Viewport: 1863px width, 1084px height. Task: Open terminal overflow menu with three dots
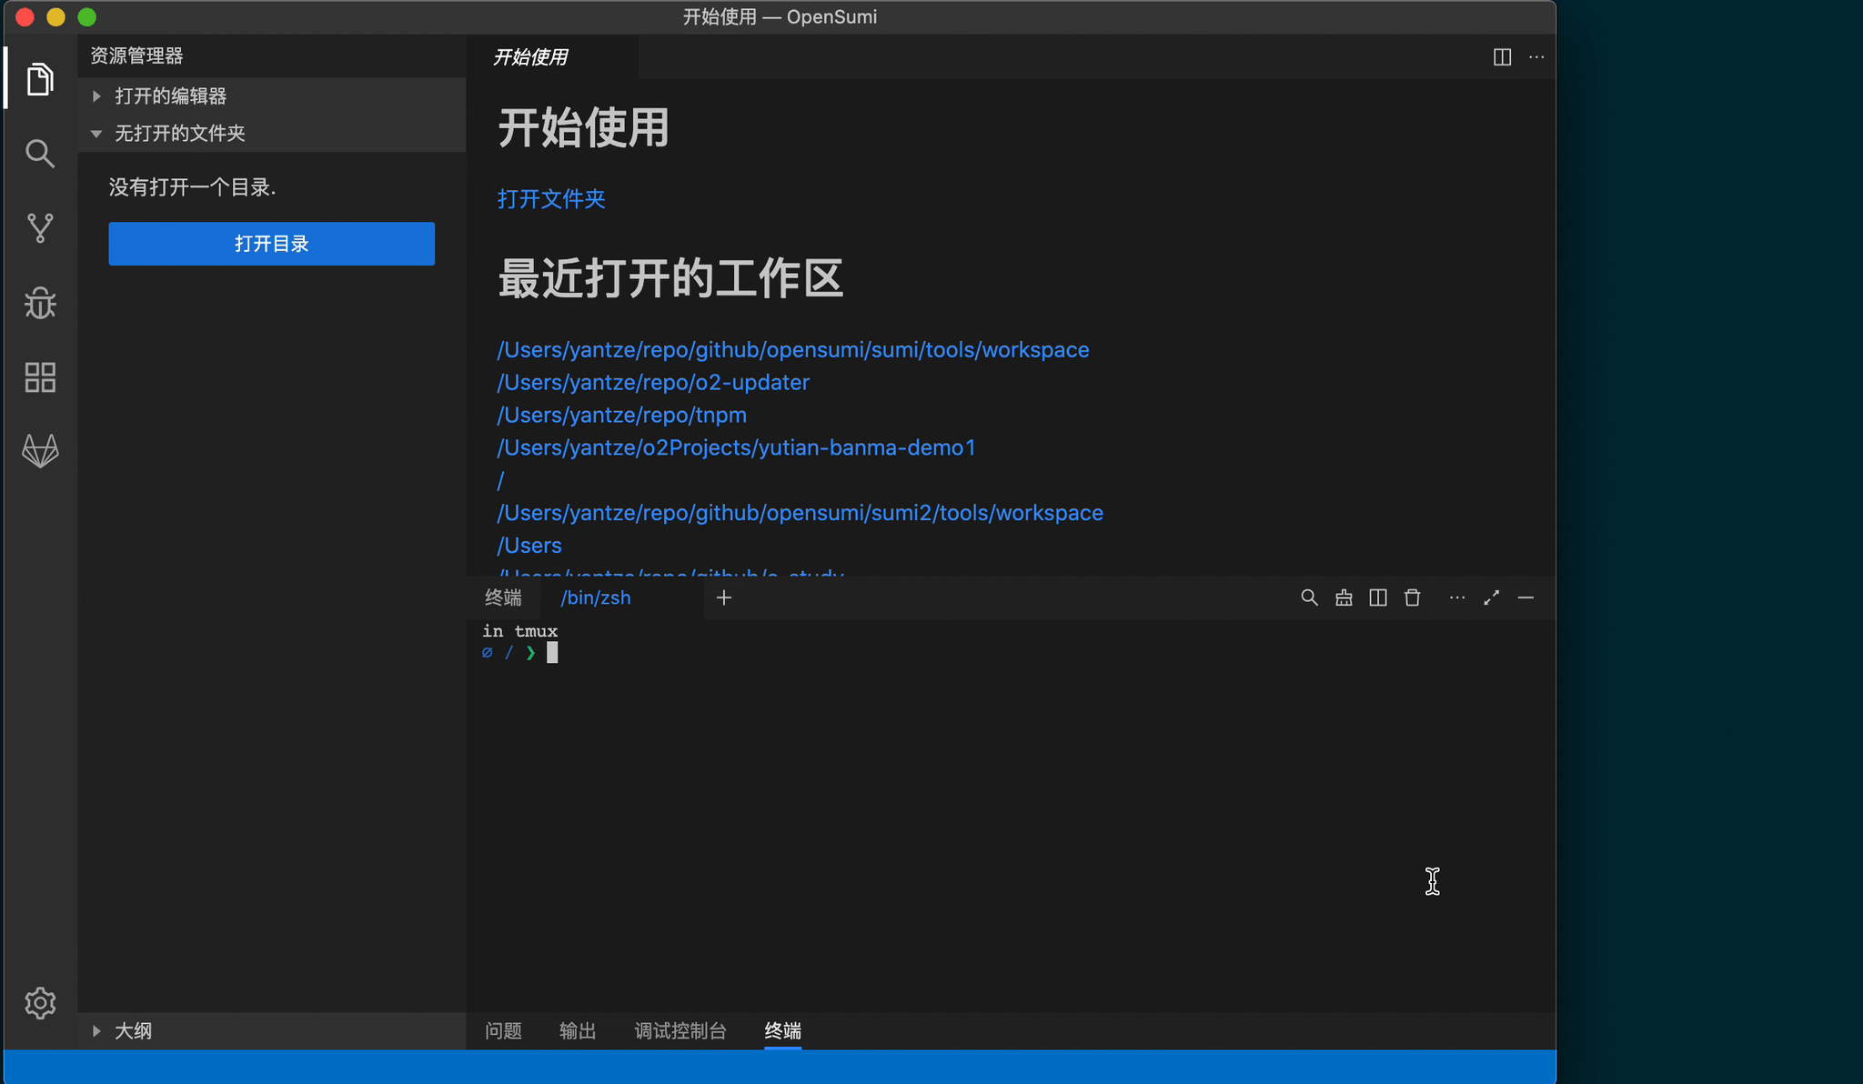[x=1456, y=597]
